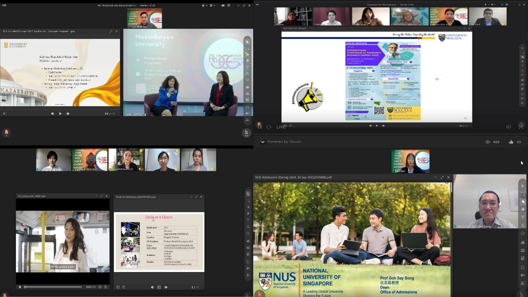
Task: Expand the Nazarbayev EduFair slides window fullscreen
Action: [111, 31]
